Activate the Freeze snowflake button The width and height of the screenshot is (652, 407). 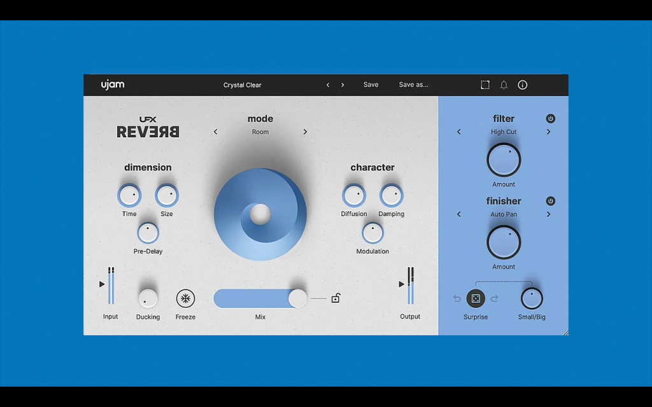[185, 298]
